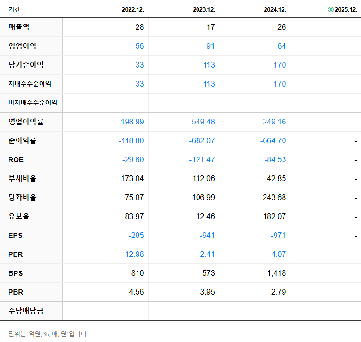
Task: Click the ROE row label
Action: (x=16, y=160)
